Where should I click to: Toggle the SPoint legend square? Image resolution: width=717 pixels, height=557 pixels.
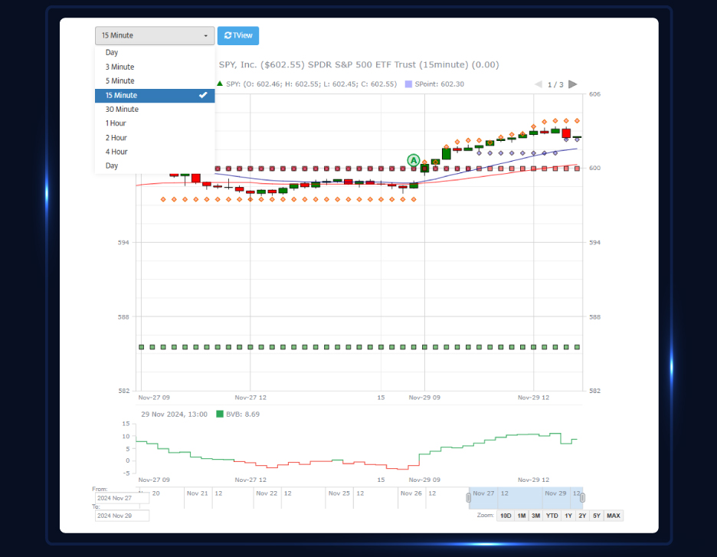408,84
